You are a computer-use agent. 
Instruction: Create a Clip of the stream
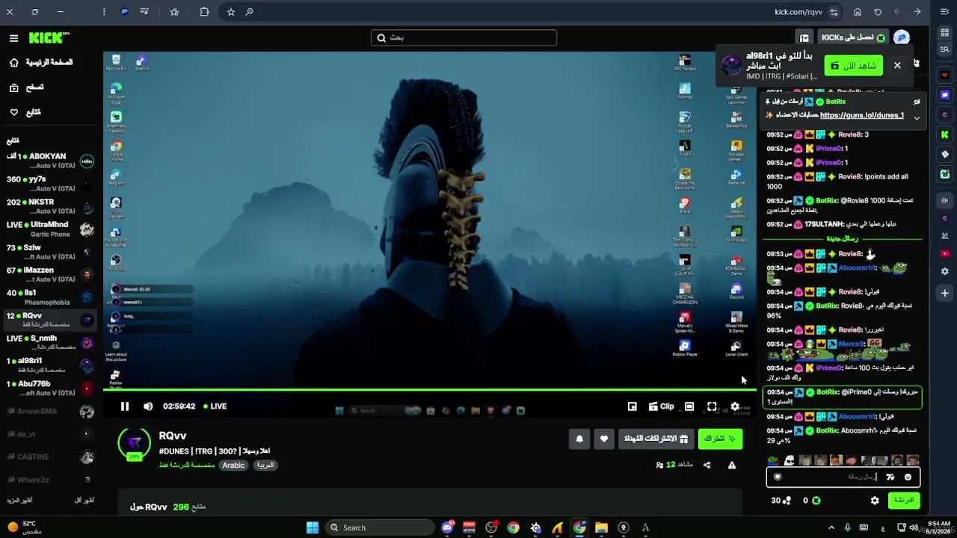coord(661,406)
